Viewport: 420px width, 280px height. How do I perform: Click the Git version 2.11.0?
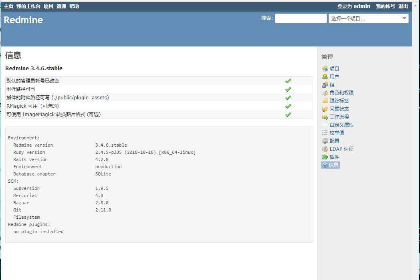(103, 210)
